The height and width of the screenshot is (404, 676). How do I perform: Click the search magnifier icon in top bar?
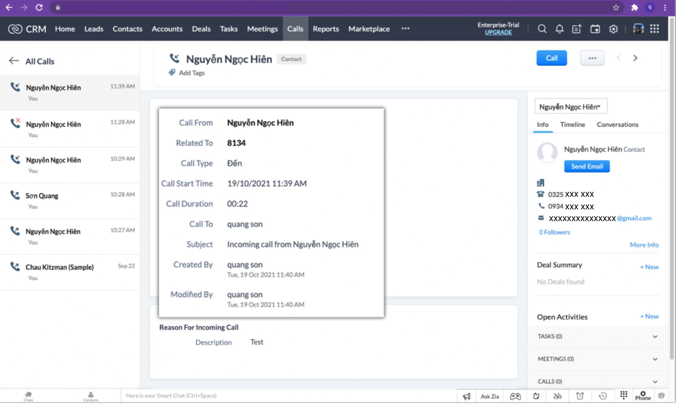pos(542,29)
